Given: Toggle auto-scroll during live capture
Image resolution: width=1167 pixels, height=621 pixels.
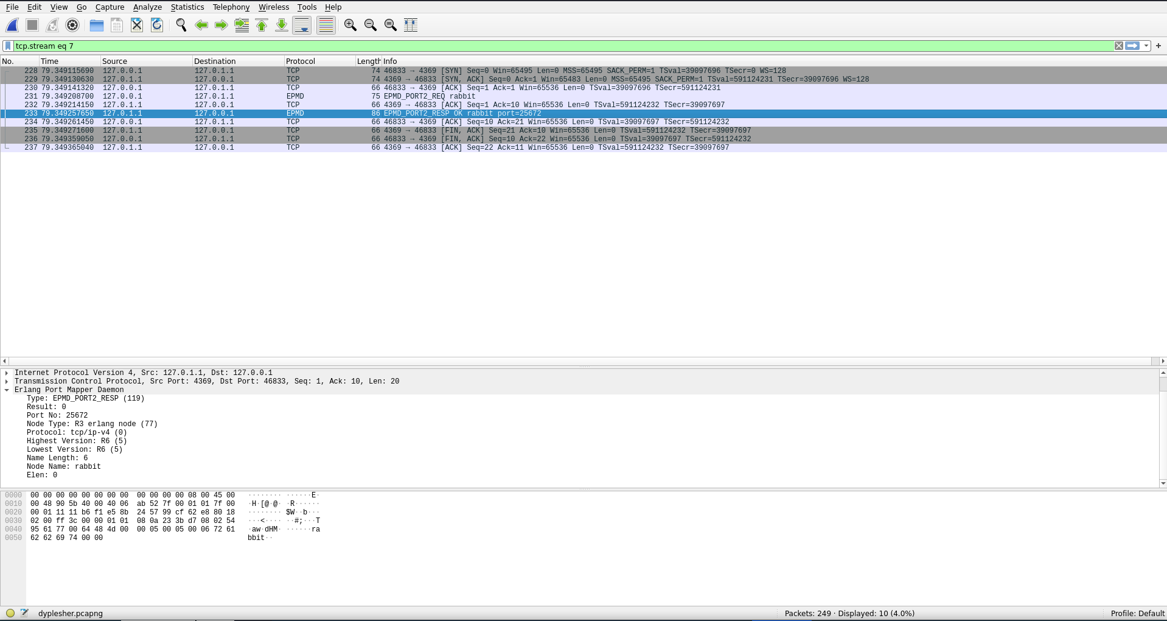Looking at the screenshot, I should (302, 25).
